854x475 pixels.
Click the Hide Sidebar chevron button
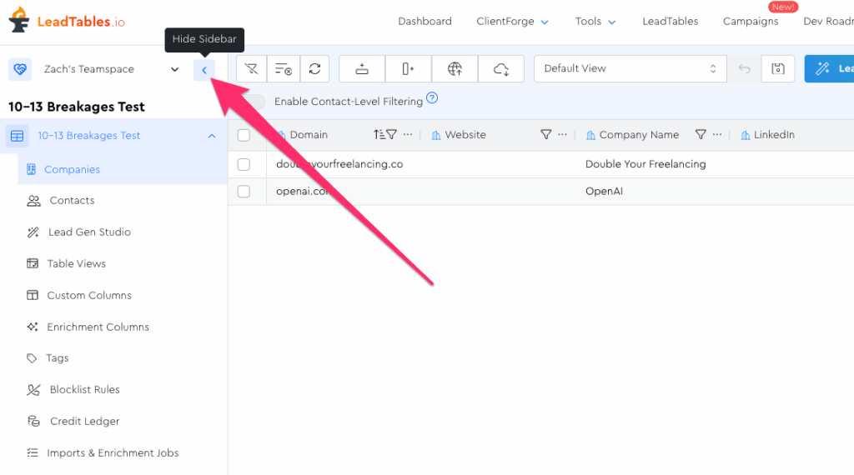(204, 70)
